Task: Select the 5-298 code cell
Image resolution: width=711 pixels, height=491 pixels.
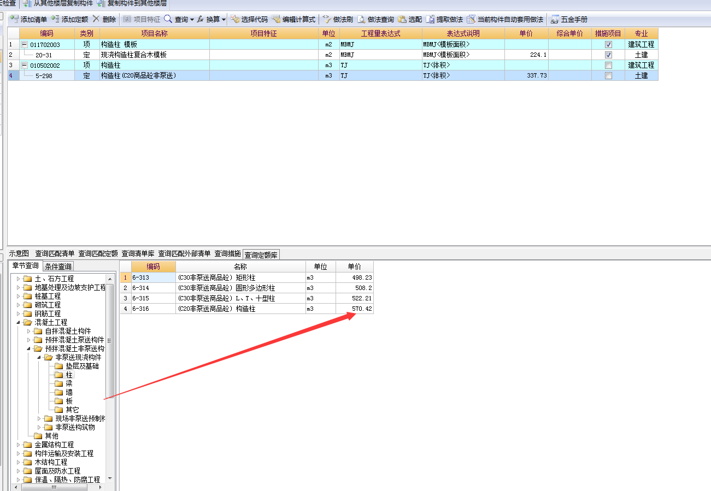Action: (47, 75)
